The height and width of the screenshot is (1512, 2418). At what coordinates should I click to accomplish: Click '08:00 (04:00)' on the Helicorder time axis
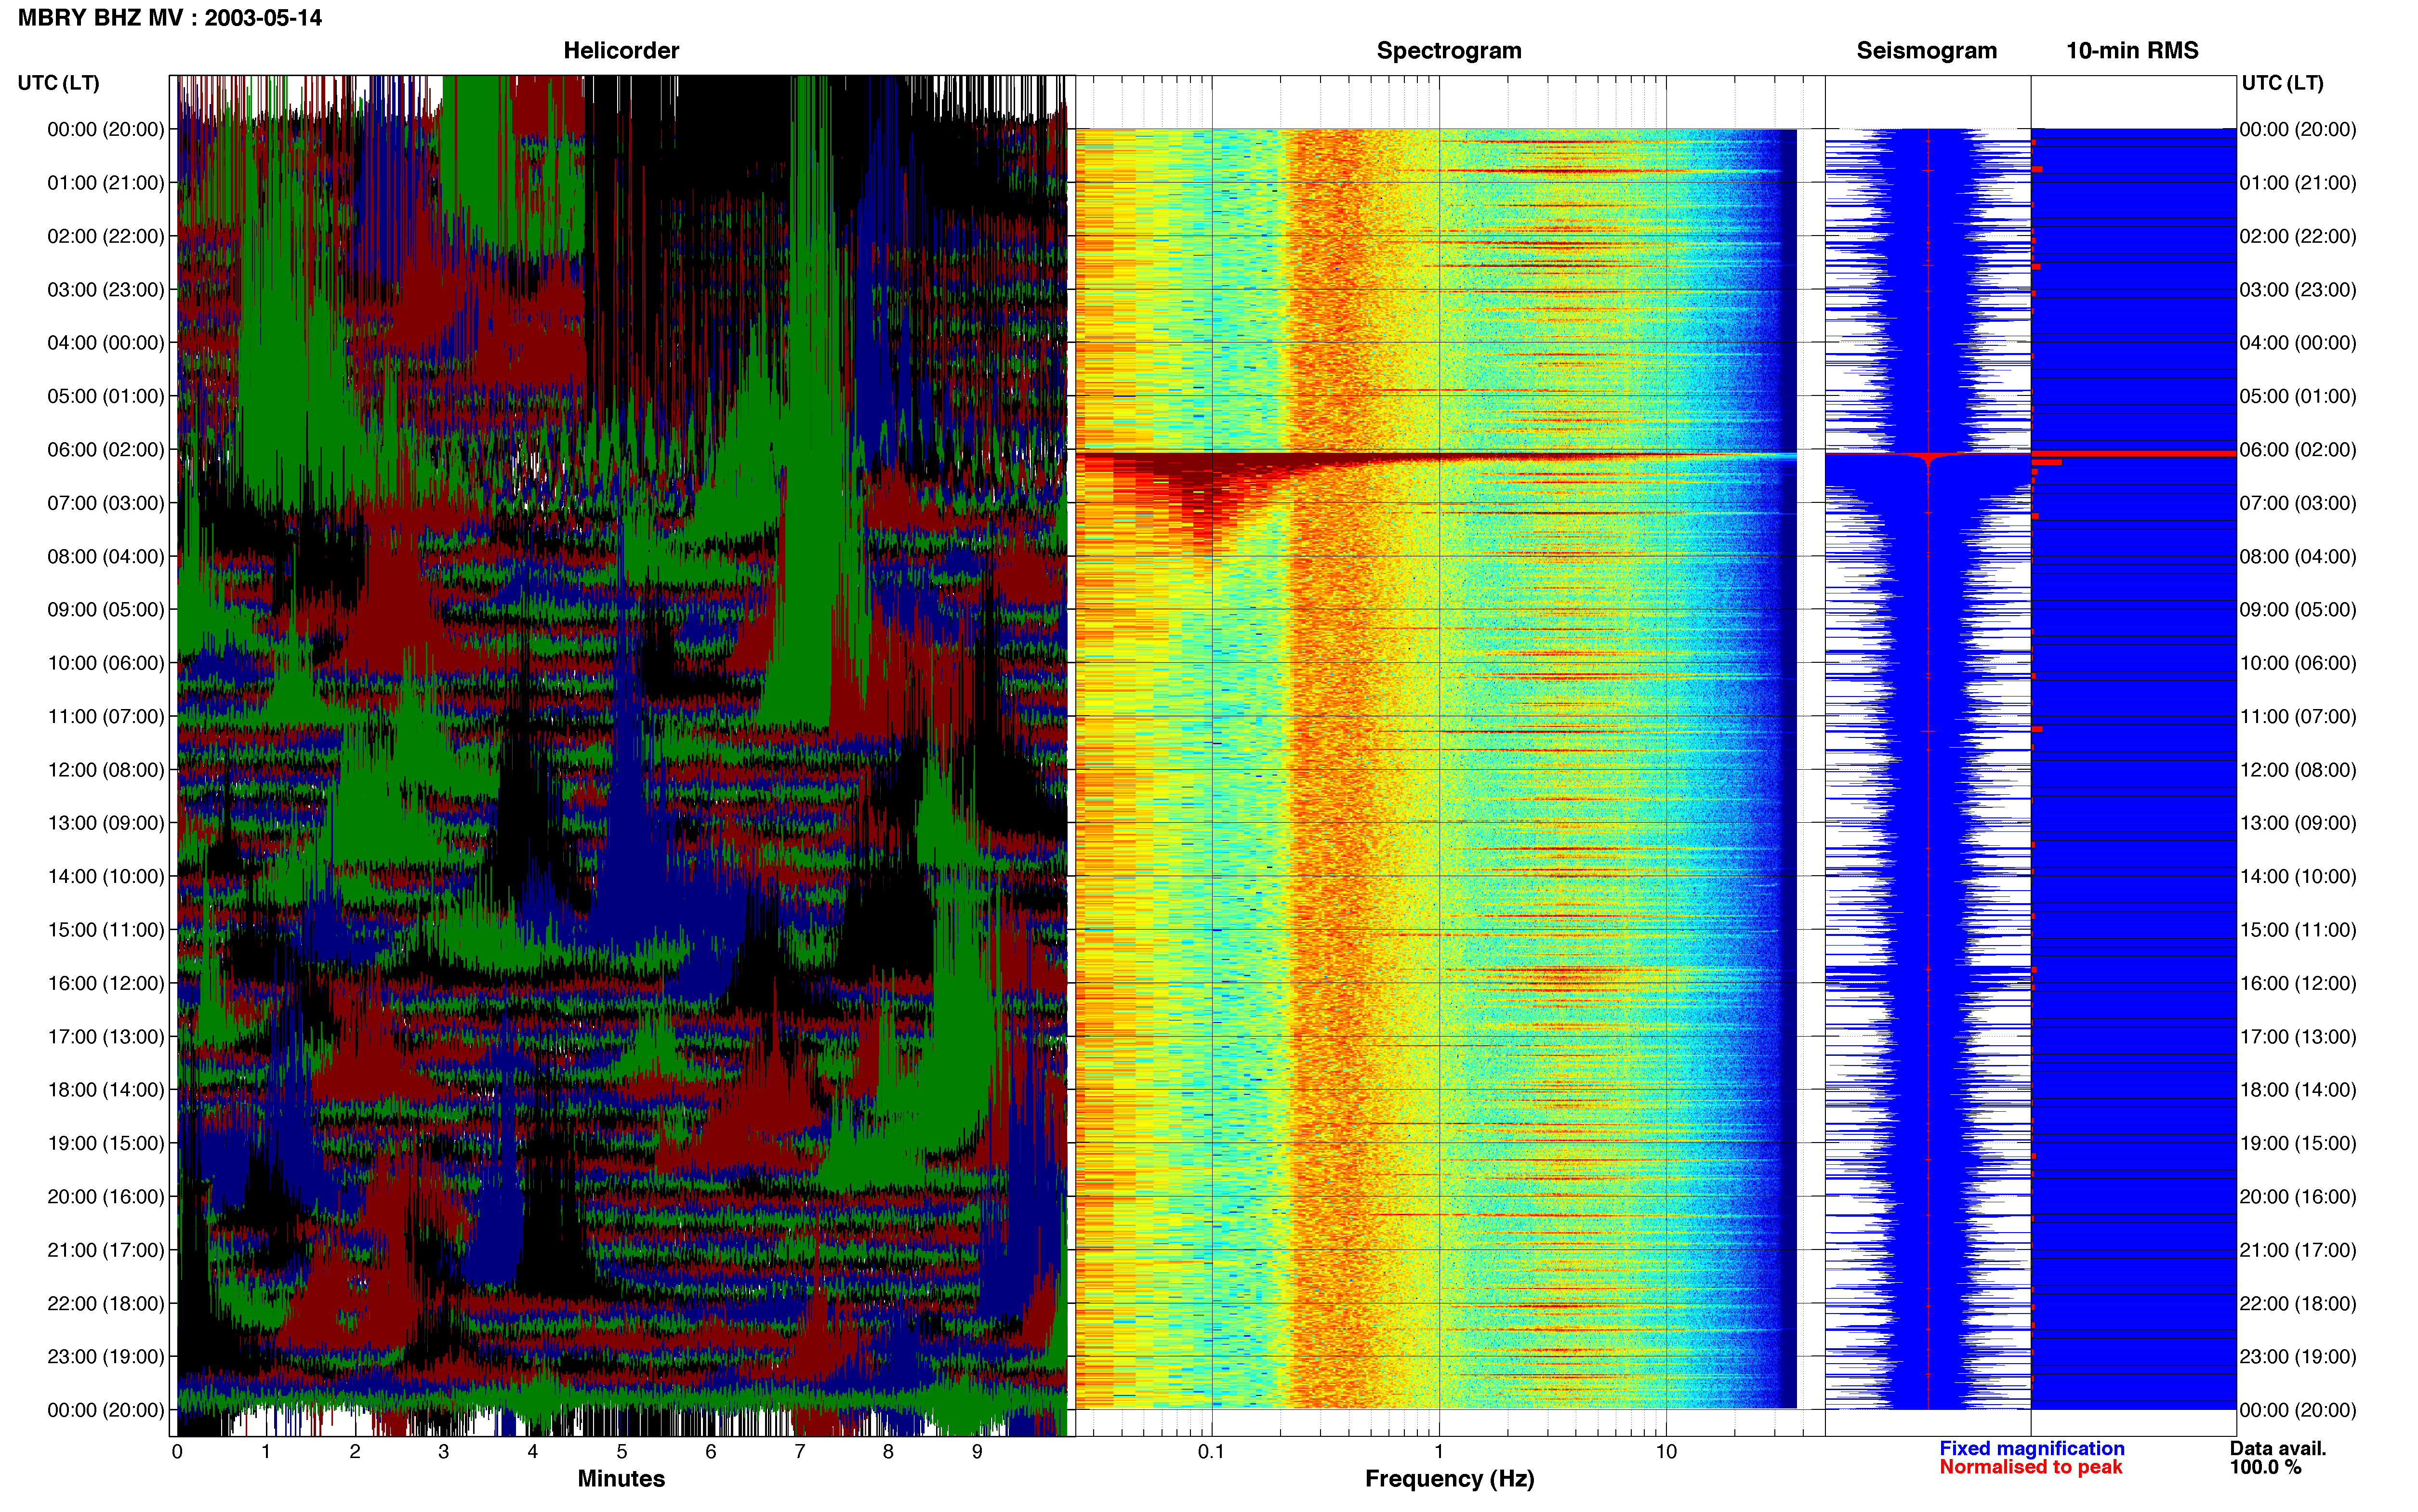(x=106, y=556)
